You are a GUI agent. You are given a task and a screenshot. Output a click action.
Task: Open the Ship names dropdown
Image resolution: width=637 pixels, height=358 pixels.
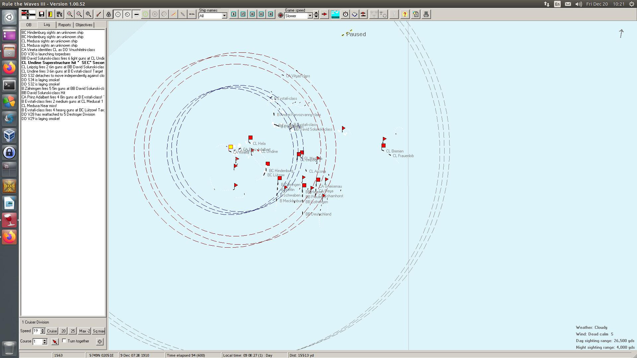(225, 16)
